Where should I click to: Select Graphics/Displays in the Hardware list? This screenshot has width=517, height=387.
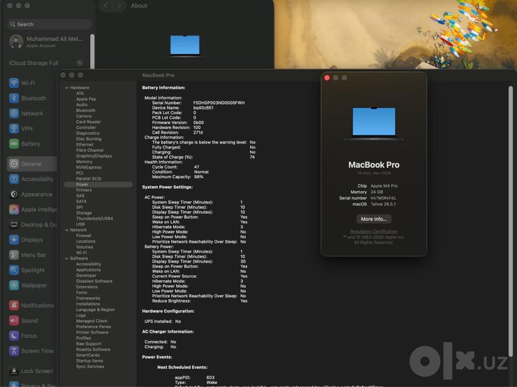pos(94,156)
